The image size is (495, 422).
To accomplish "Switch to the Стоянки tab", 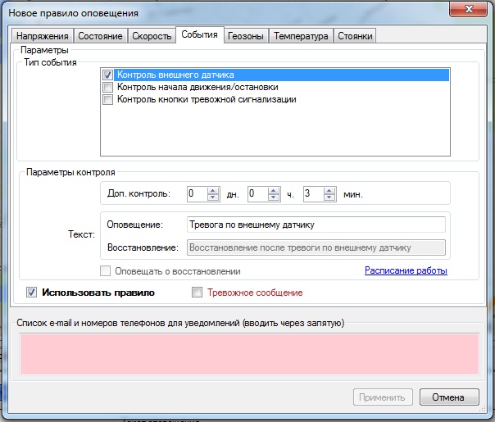I will coord(355,36).
